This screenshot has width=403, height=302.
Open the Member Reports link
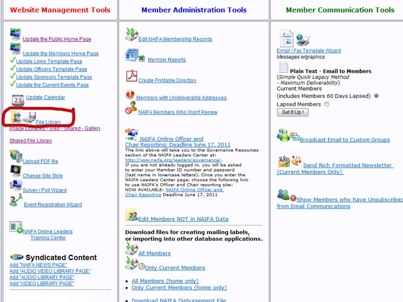click(167, 60)
